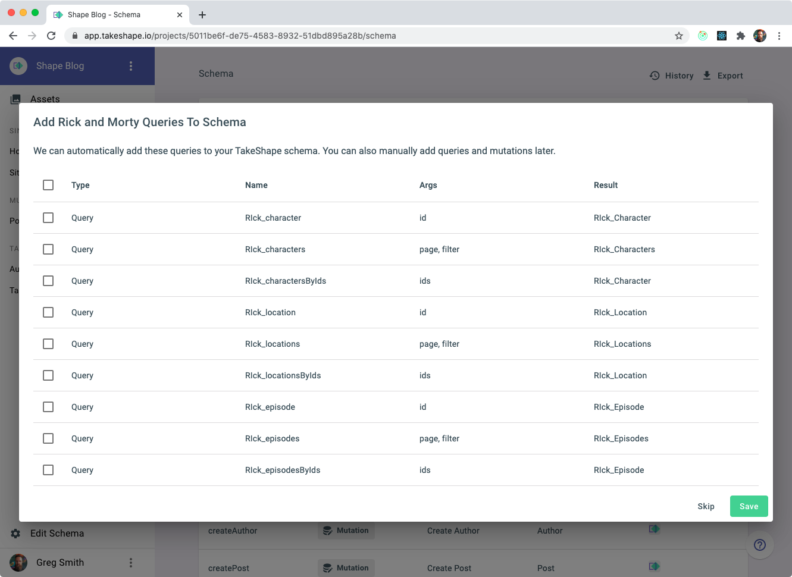Screen dimensions: 792x577
Task: Open the React developer tools extension icon
Action: (722, 36)
